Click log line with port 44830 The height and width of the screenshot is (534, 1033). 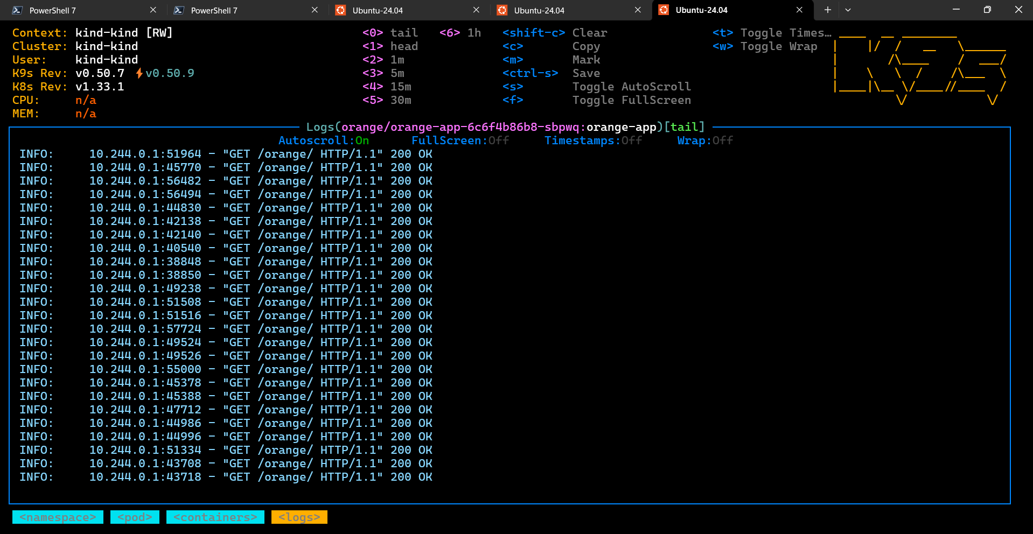(x=226, y=208)
